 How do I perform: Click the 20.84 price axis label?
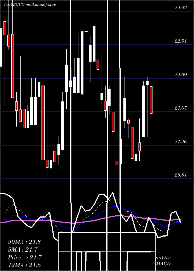point(181,175)
